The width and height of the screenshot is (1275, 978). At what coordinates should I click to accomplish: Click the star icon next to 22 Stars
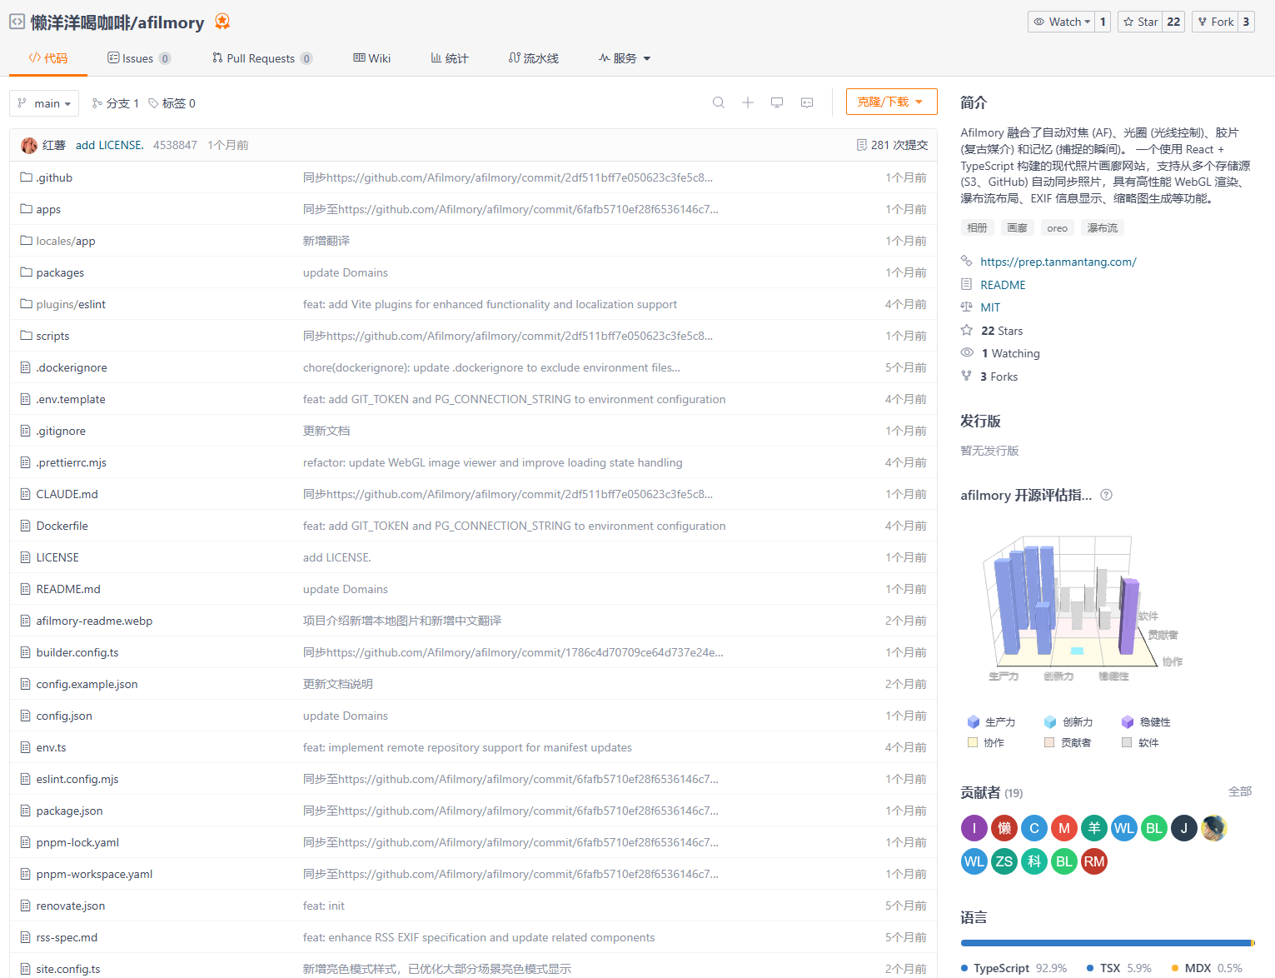pyautogui.click(x=967, y=331)
